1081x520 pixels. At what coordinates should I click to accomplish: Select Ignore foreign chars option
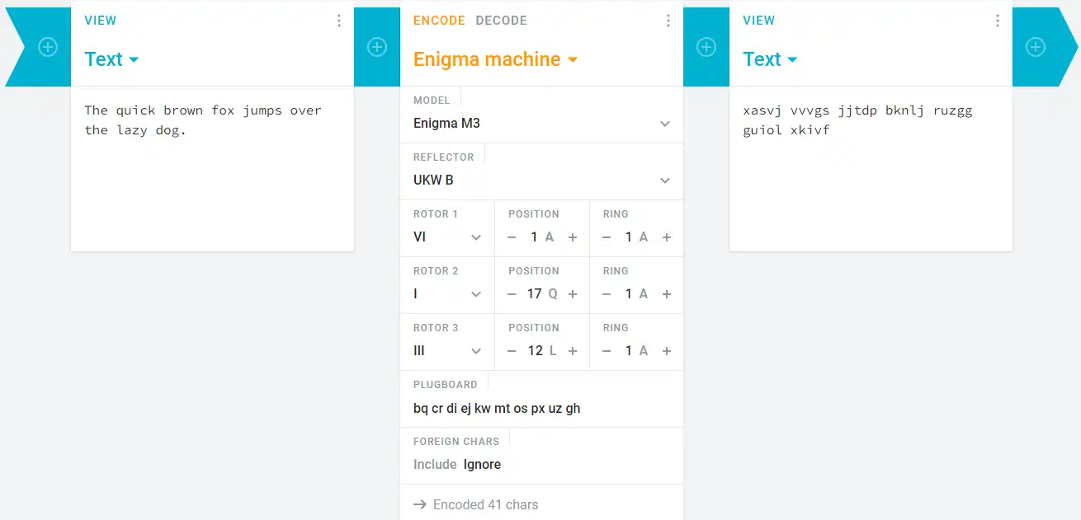tap(482, 464)
